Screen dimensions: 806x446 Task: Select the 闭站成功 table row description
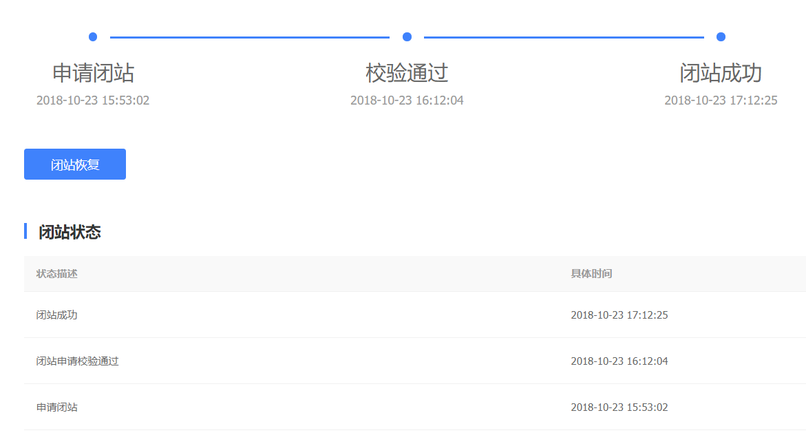click(x=56, y=315)
